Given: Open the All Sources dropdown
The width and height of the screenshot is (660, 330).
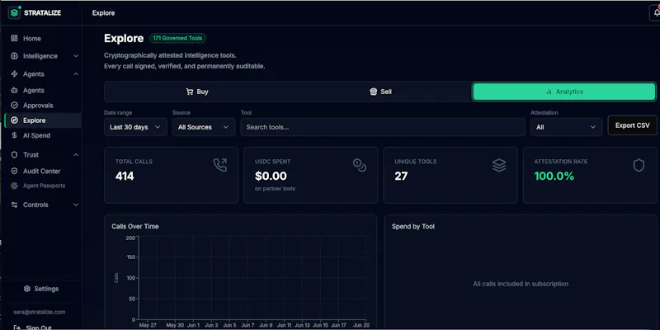Looking at the screenshot, I should 204,127.
